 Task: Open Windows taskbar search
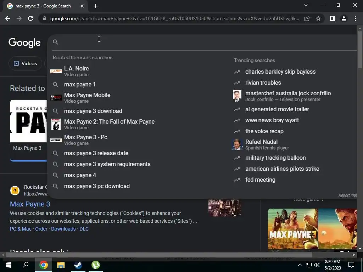pos(26,265)
